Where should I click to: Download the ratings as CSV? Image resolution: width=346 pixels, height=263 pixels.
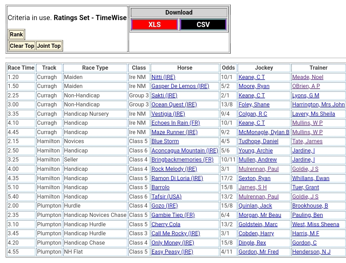pyautogui.click(x=203, y=25)
